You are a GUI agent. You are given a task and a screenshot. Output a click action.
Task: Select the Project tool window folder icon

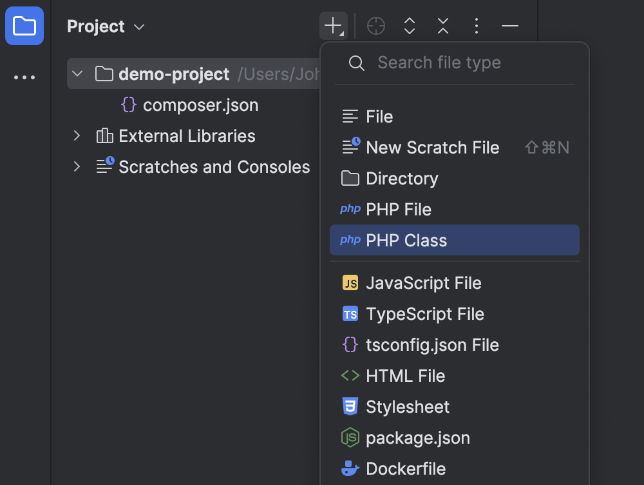point(24,26)
